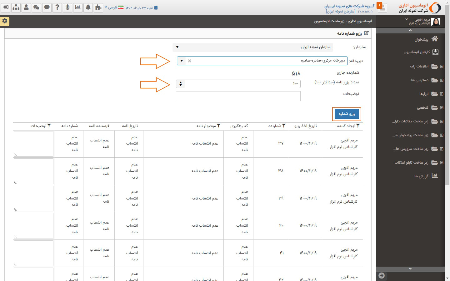The width and height of the screenshot is (450, 281).
Task: Expand the دبیرخانه dropdown arrow
Action: [182, 61]
